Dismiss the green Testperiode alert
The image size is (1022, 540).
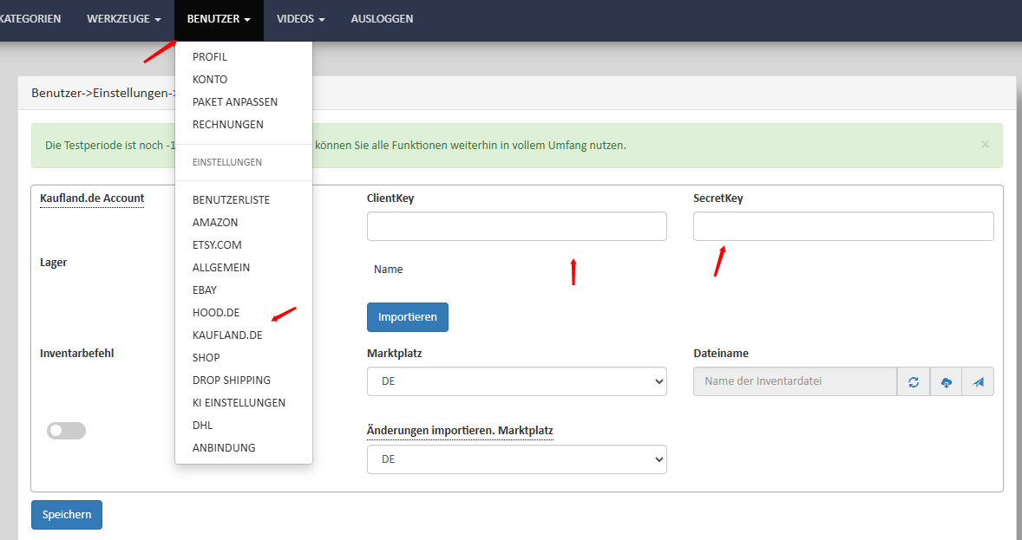(985, 145)
